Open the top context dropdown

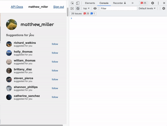click(86, 8)
